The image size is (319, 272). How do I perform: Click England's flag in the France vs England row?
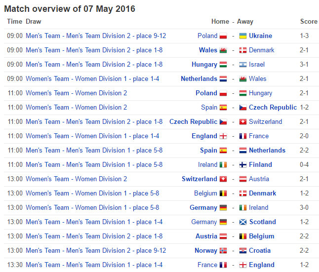(243, 265)
